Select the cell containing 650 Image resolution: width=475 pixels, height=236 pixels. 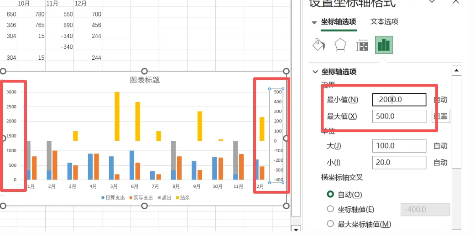[9, 14]
